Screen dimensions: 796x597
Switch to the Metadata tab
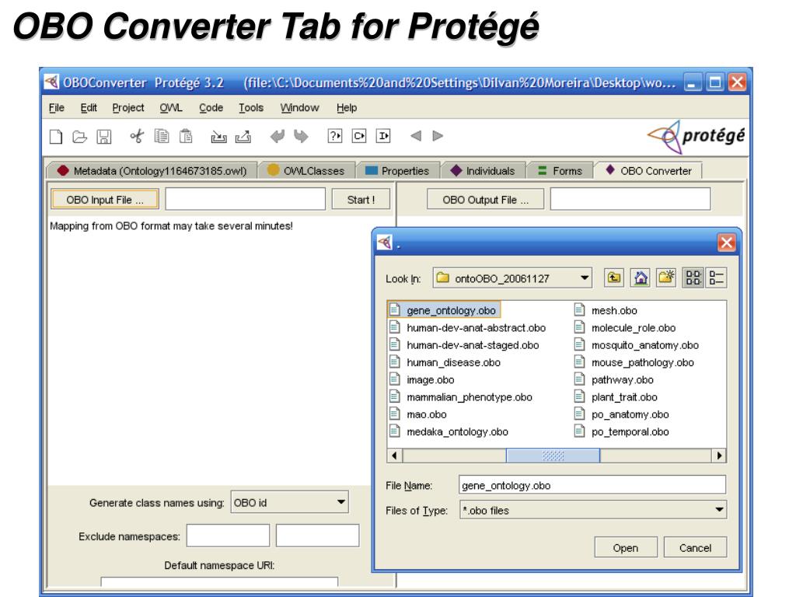click(x=152, y=170)
